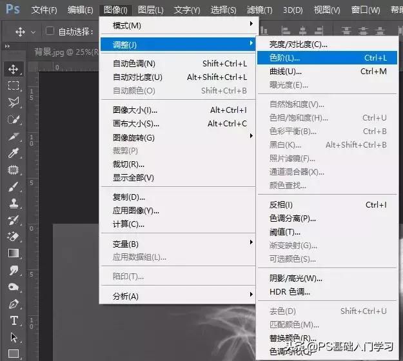Viewport: 403px width, 361px height.
Task: Select the Quick Selection tool
Action: [x=13, y=119]
